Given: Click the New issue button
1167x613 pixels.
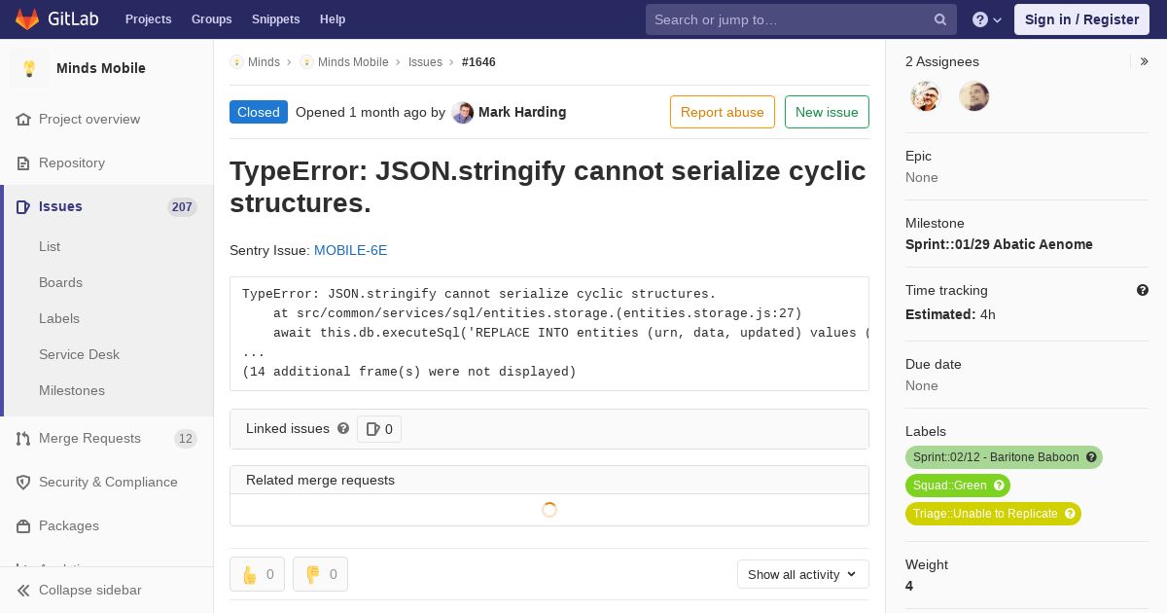Looking at the screenshot, I should point(827,112).
